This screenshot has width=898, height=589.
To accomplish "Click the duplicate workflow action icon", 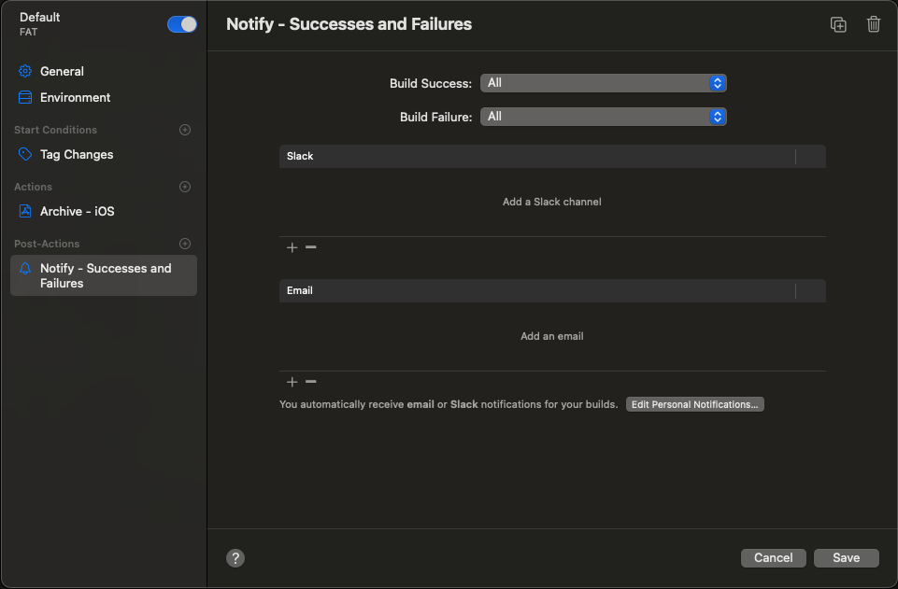I will pos(838,24).
